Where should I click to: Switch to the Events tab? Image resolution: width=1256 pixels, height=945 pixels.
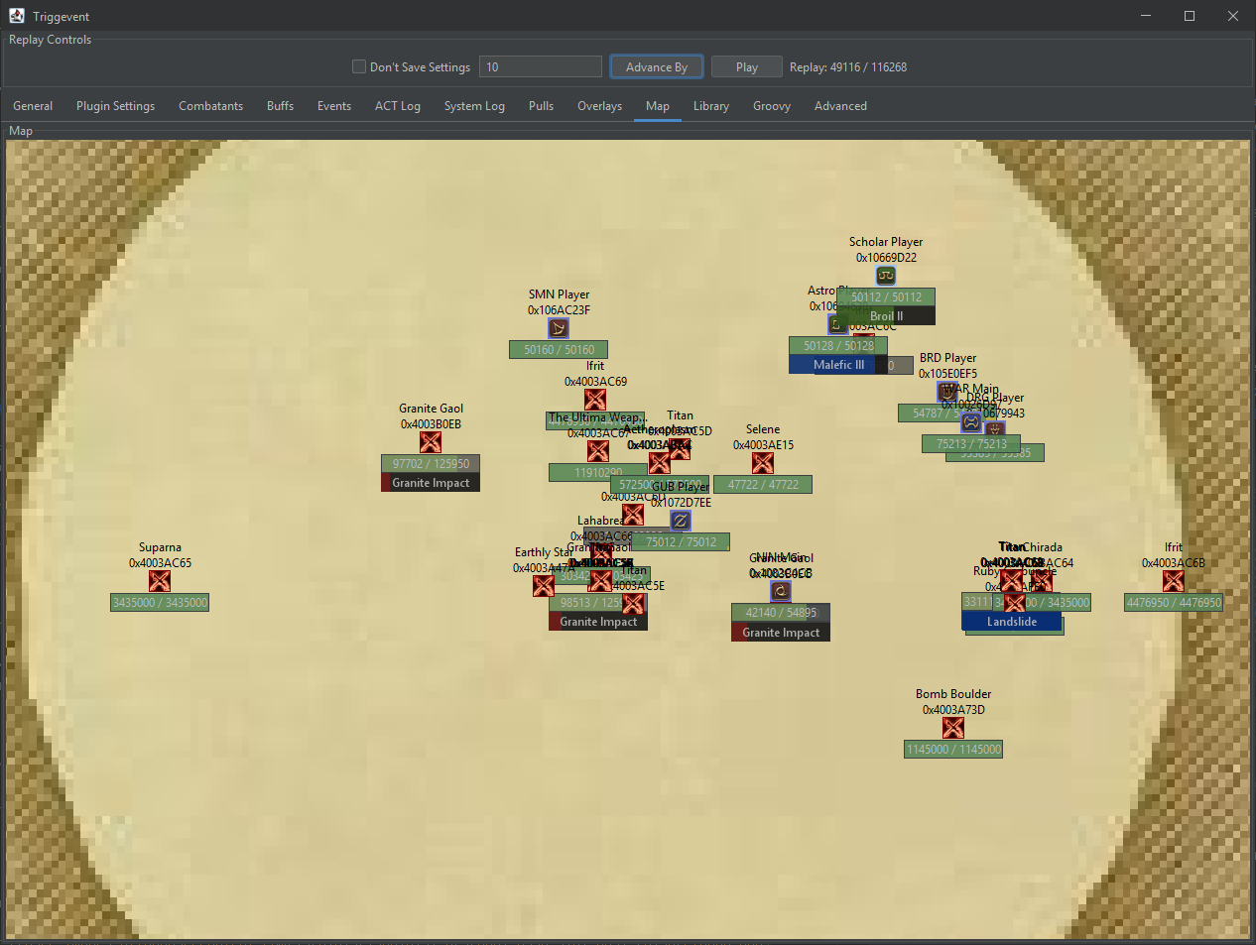334,106
